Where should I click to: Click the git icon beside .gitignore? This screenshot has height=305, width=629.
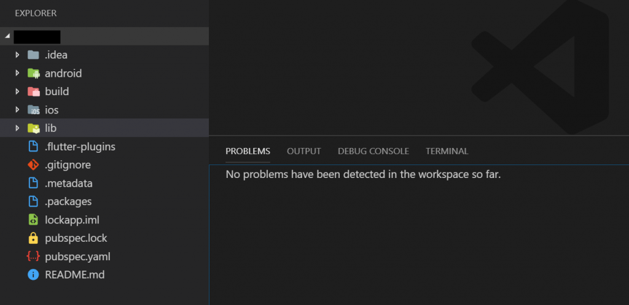(33, 165)
